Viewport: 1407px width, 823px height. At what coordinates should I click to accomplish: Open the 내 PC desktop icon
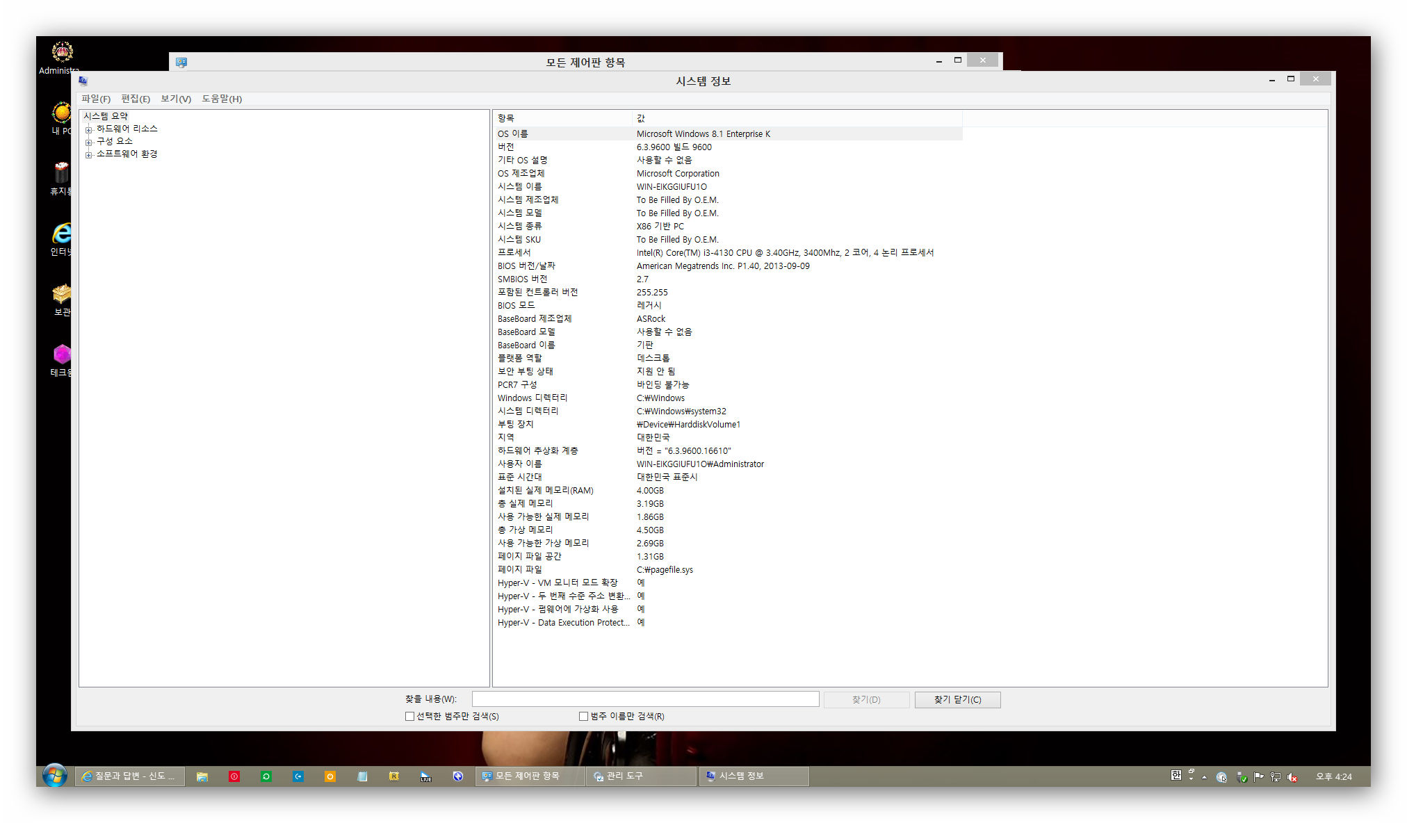[61, 117]
